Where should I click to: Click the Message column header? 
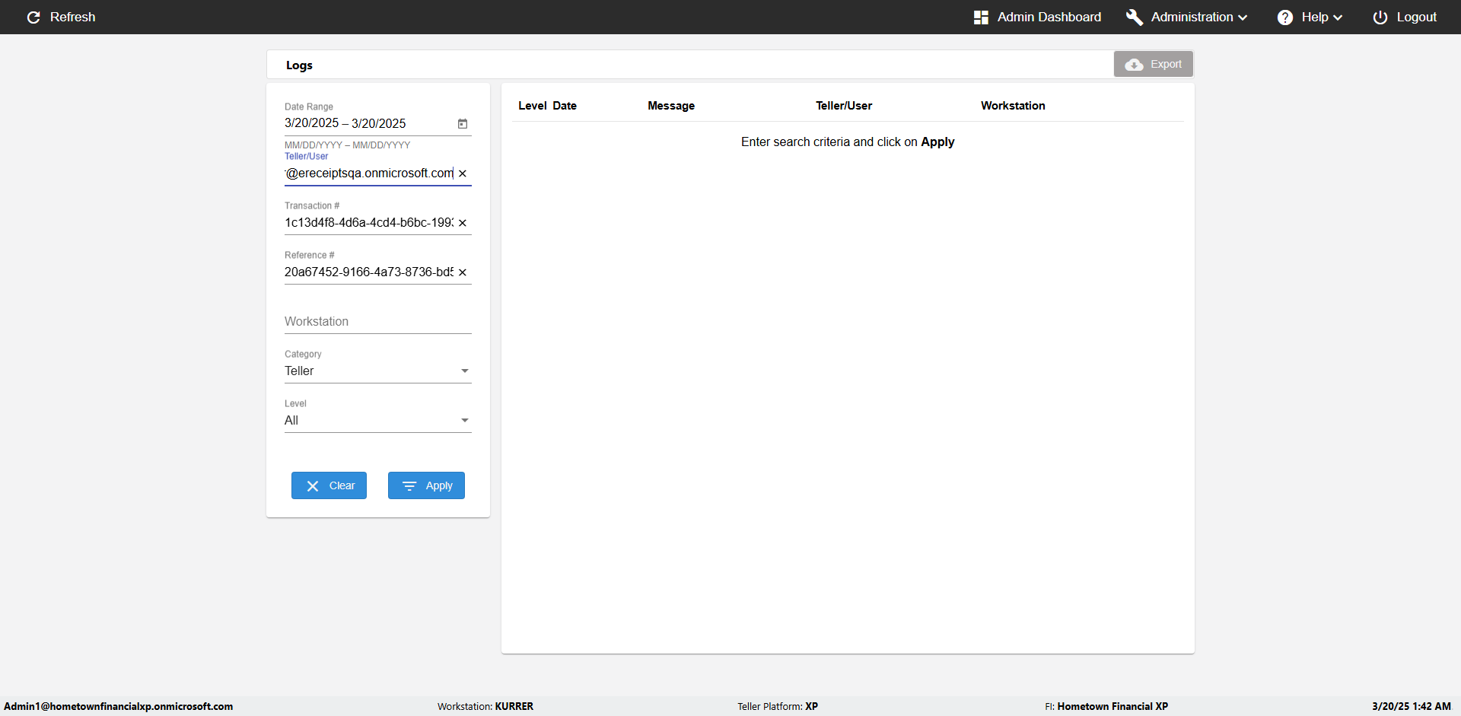pyautogui.click(x=671, y=106)
